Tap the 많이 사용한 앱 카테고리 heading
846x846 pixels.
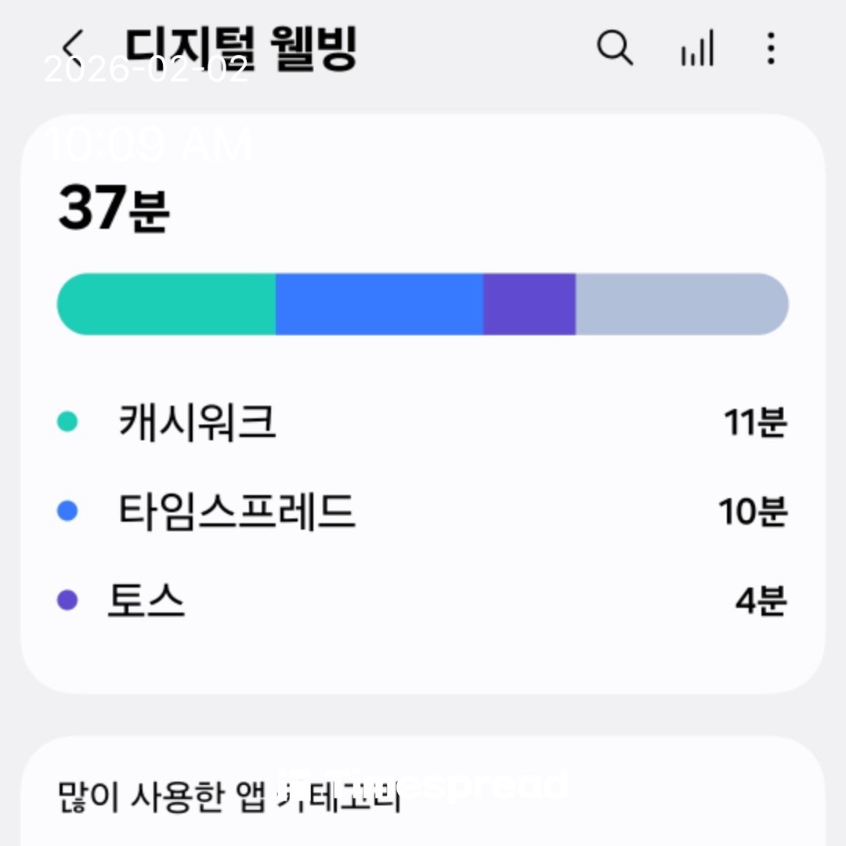[x=229, y=797]
